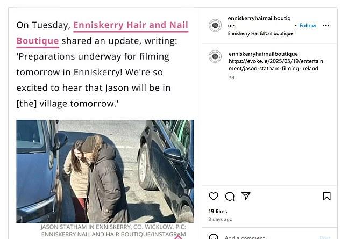Click the Enniskerry Hair&Nail boutique subtitle

[x=260, y=34]
